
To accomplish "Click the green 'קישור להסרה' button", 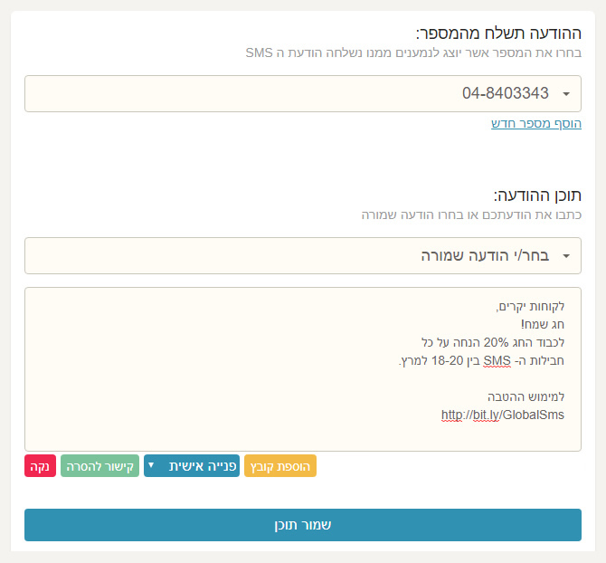I will pyautogui.click(x=99, y=466).
